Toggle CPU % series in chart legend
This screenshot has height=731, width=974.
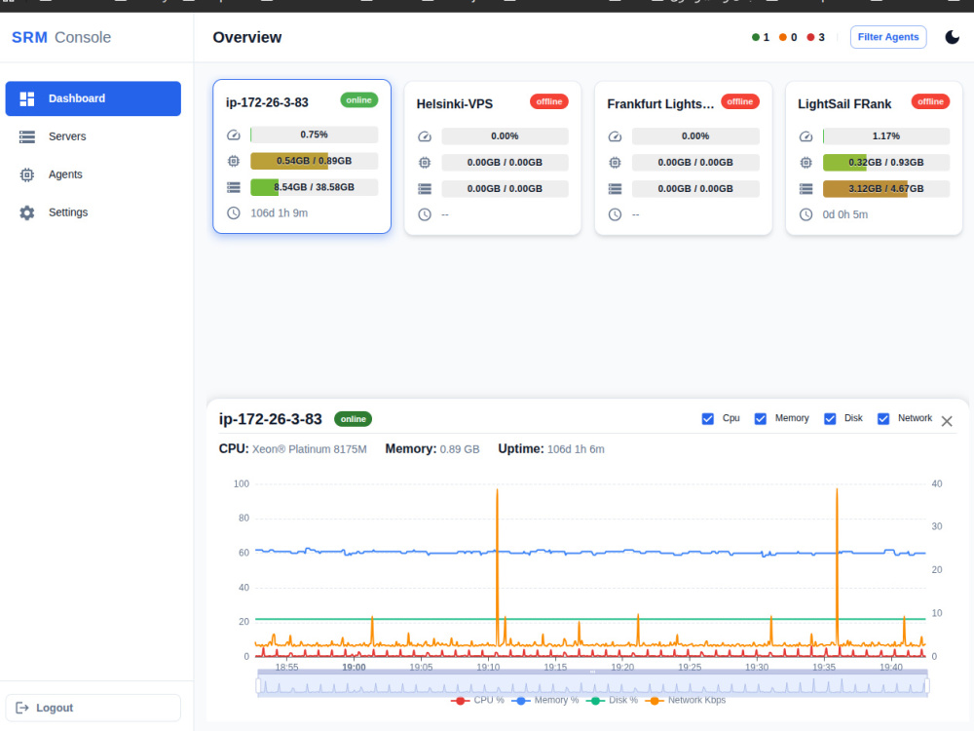tap(477, 700)
